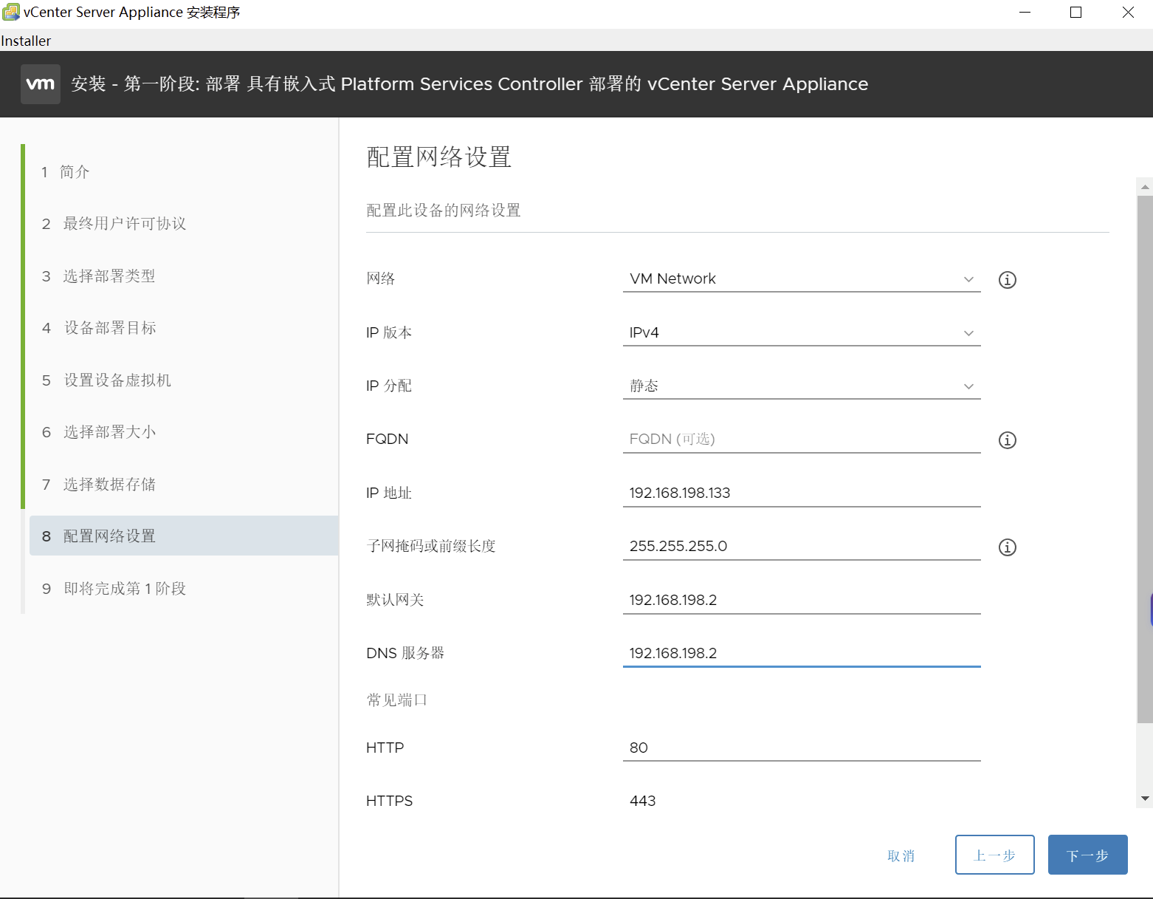Open the IP 分配 静态 dropdown
The width and height of the screenshot is (1153, 899).
(x=802, y=386)
